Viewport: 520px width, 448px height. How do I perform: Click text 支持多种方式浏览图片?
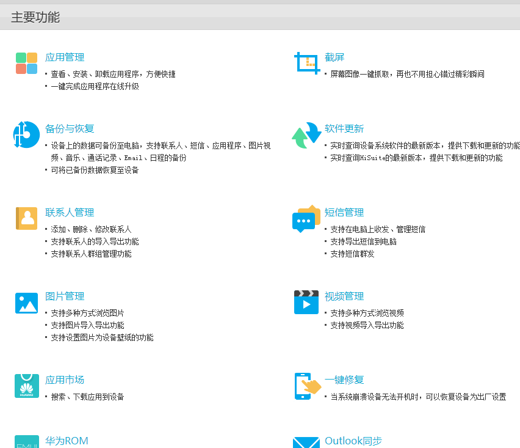point(87,313)
